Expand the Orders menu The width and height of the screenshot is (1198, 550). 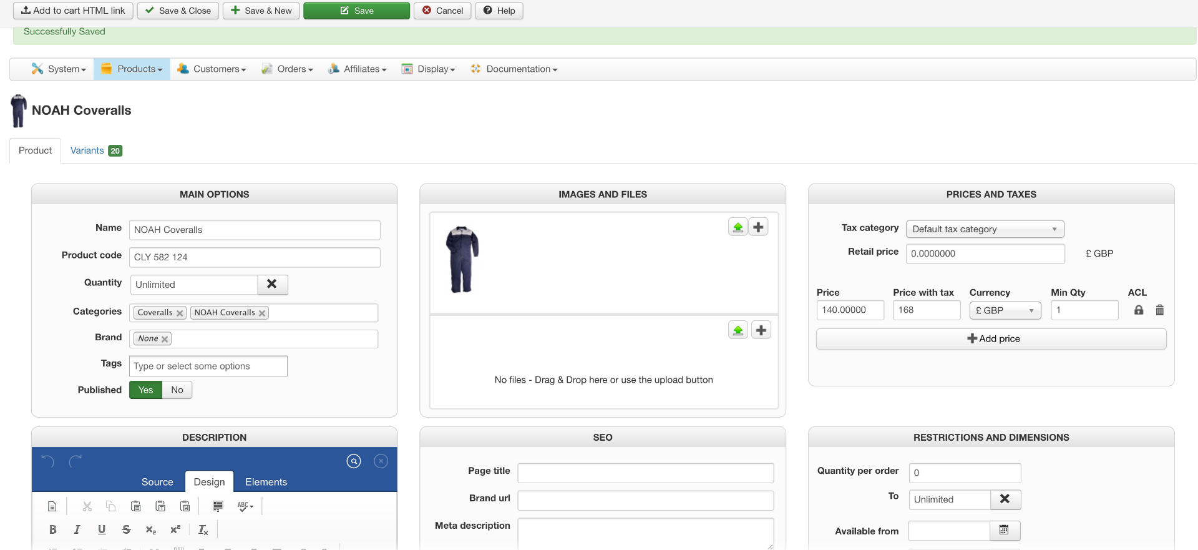click(x=287, y=69)
